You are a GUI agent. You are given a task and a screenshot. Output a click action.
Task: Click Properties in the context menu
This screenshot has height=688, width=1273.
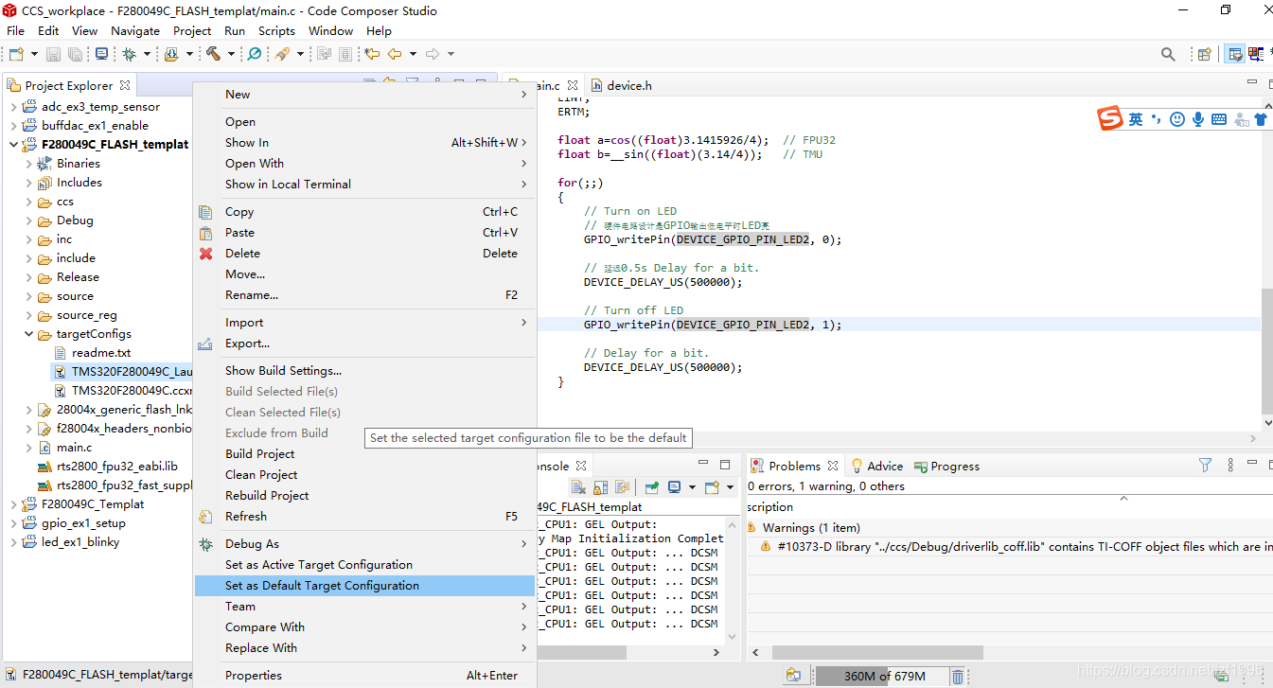(x=365, y=676)
